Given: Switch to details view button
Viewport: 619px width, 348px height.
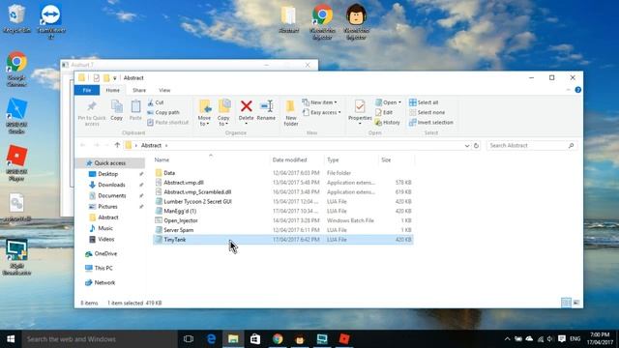Looking at the screenshot, I should point(566,303).
